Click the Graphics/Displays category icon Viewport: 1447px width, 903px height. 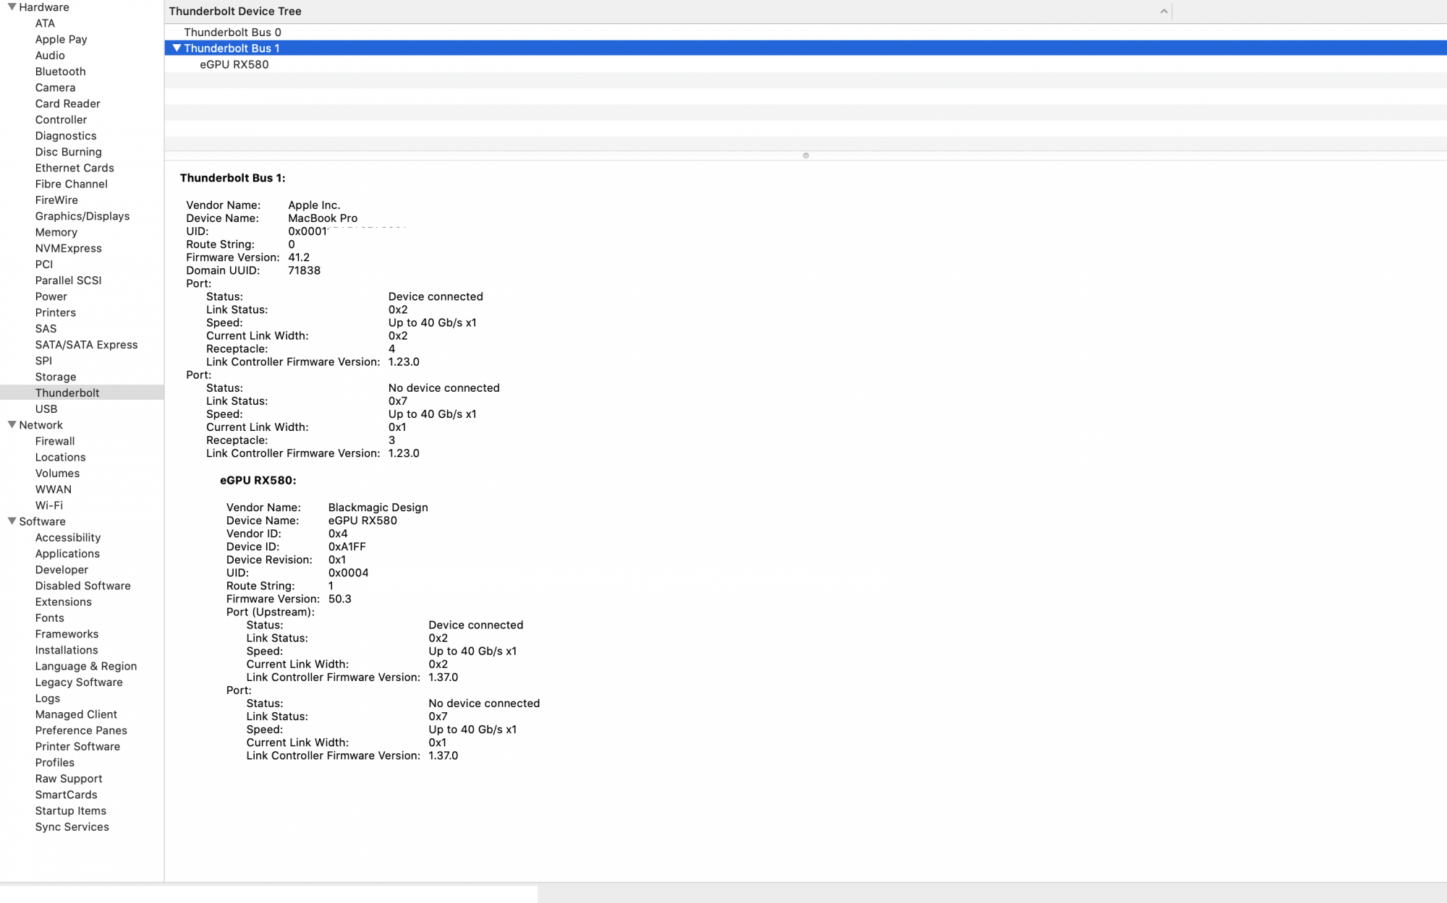82,215
